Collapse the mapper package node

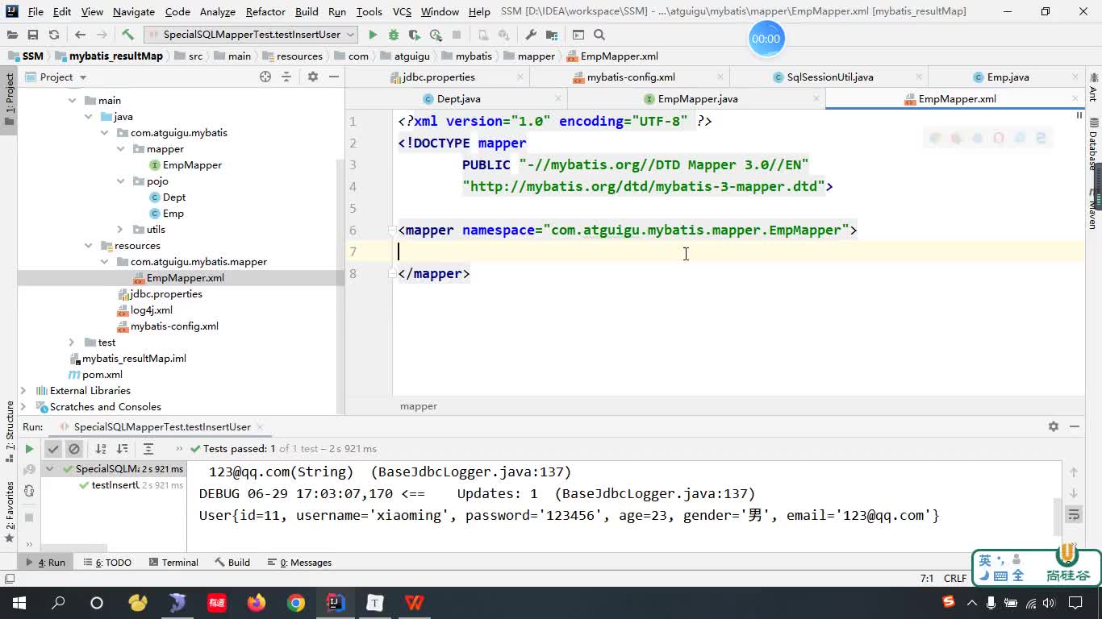pos(120,149)
